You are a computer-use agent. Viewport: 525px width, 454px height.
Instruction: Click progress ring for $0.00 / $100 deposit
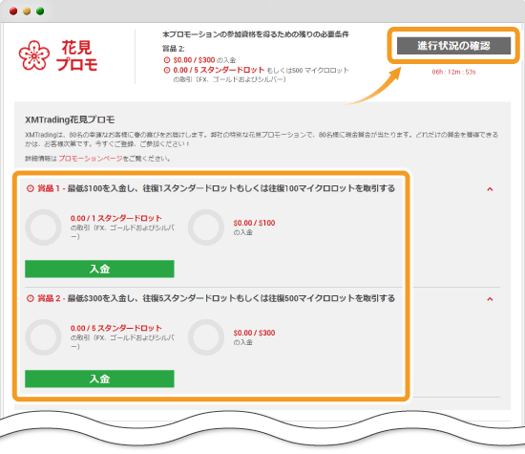(x=206, y=227)
